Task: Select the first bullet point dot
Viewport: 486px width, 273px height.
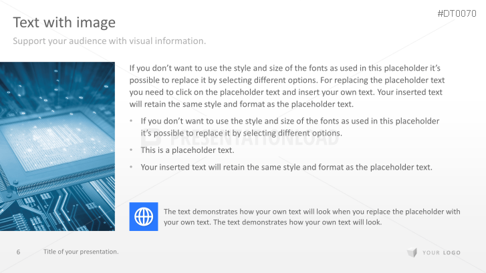Action: (132, 121)
